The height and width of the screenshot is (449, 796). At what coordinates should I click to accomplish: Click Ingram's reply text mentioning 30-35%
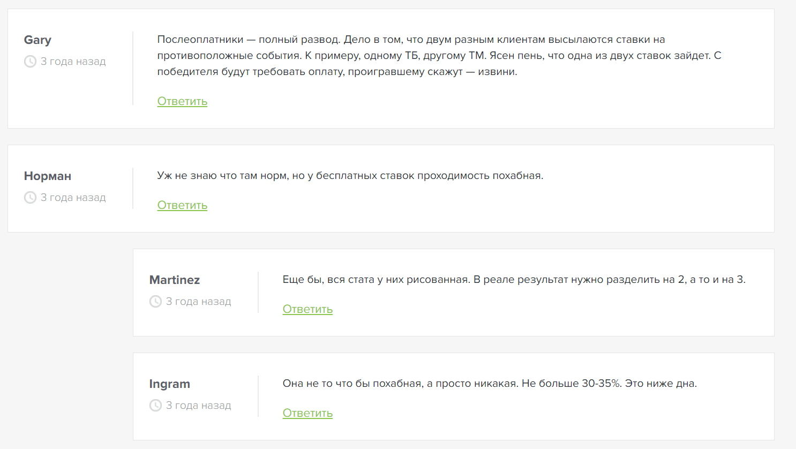click(x=490, y=384)
